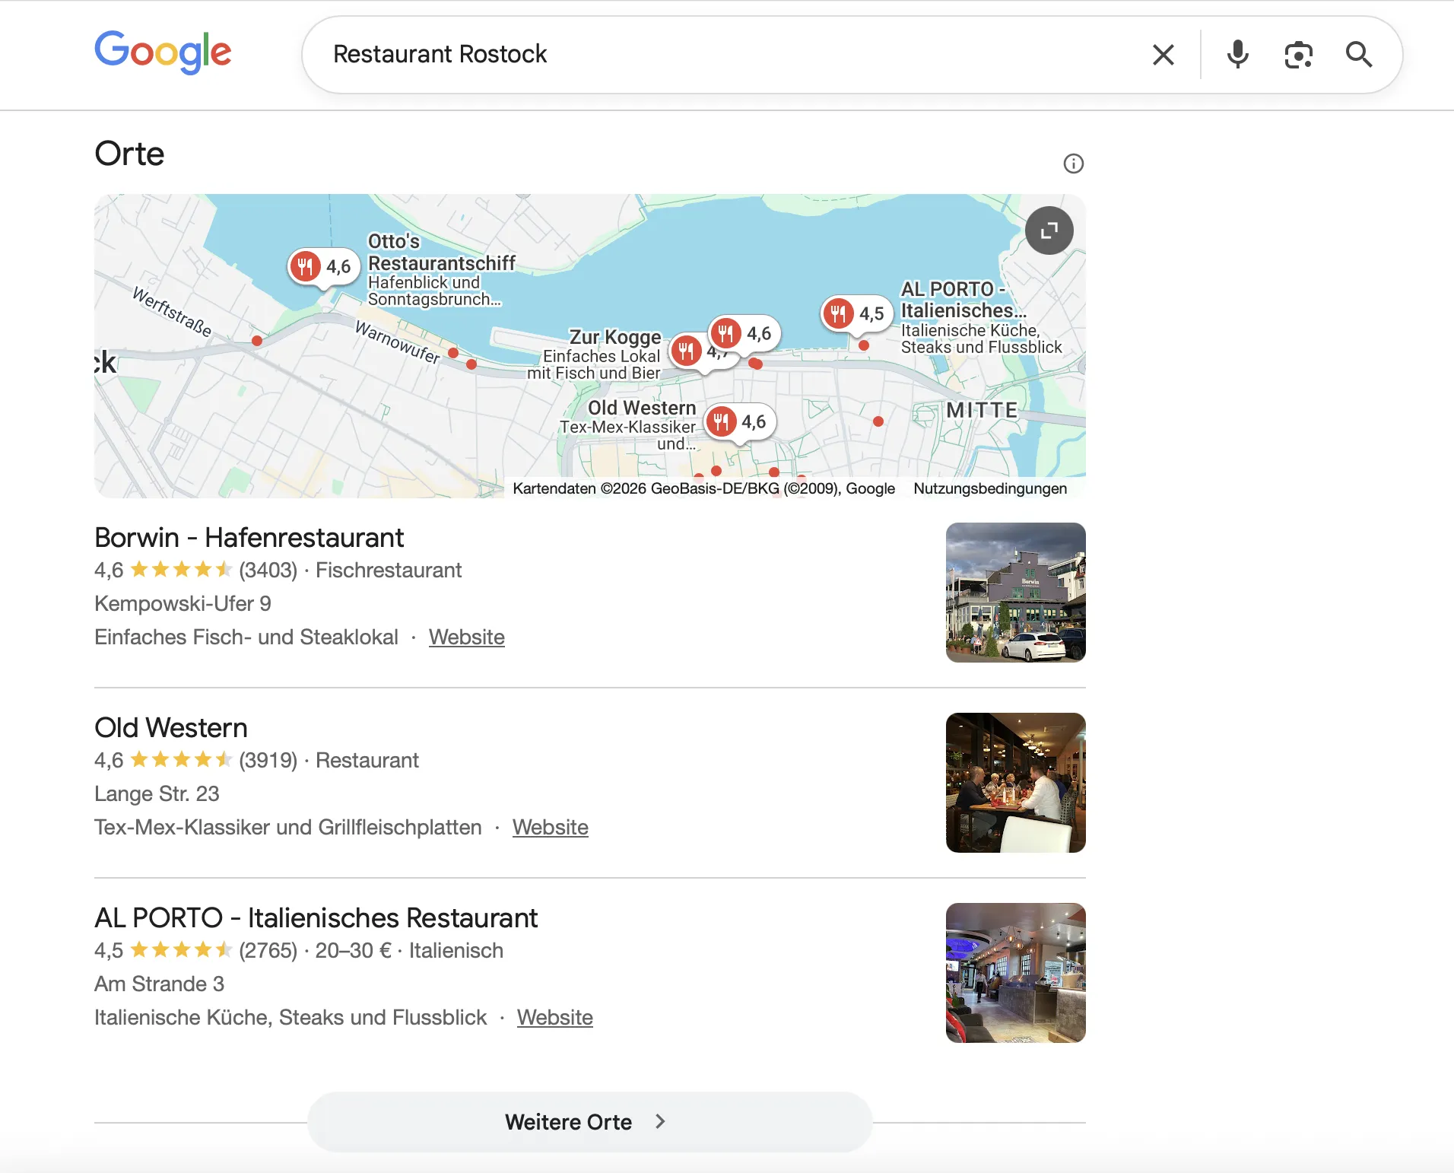View the Borwin building photo thumbnail

(x=1015, y=593)
